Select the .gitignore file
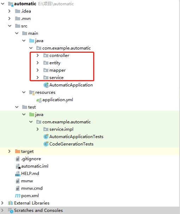The width and height of the screenshot is (180, 214). tap(31, 159)
